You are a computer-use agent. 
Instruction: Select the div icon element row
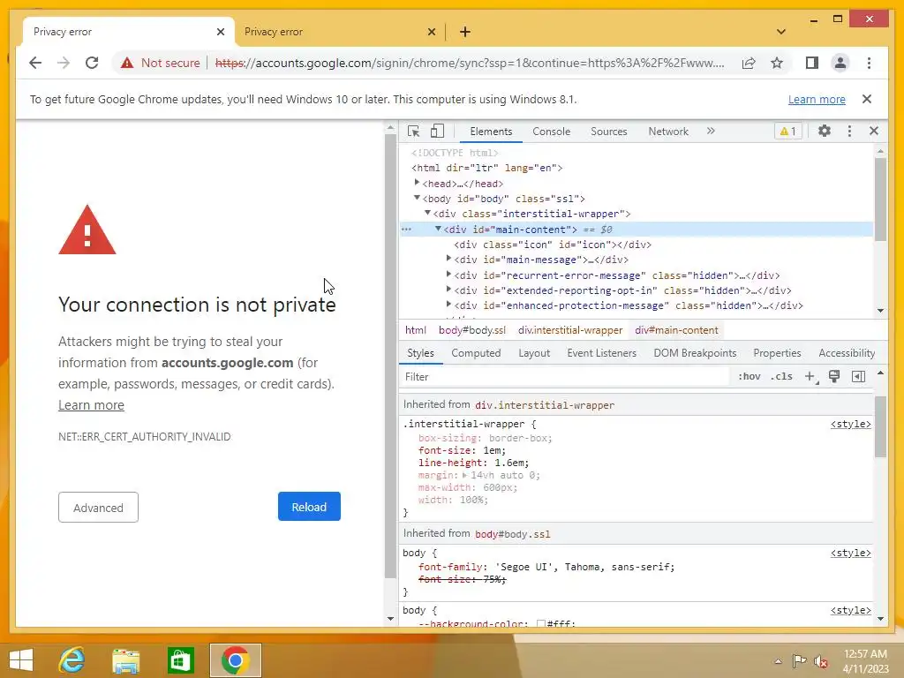click(x=553, y=245)
